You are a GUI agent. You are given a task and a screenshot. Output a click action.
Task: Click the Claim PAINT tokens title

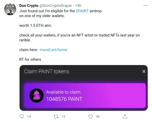click(47, 71)
